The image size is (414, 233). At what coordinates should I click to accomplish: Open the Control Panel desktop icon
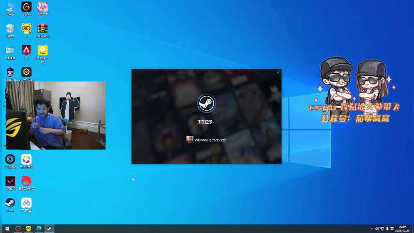10,52
